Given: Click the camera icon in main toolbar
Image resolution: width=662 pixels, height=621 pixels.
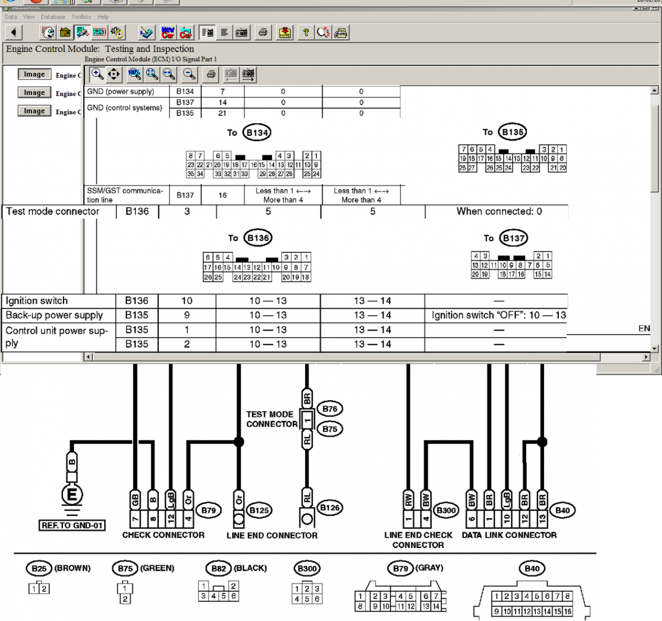Looking at the screenshot, I should 242,33.
